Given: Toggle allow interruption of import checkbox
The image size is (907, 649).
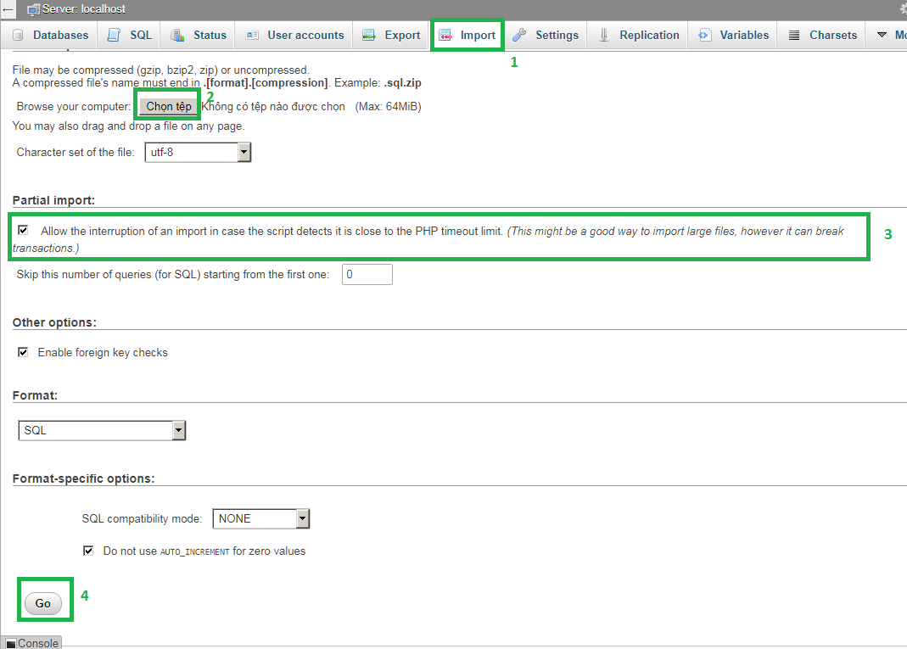Looking at the screenshot, I should 23,230.
